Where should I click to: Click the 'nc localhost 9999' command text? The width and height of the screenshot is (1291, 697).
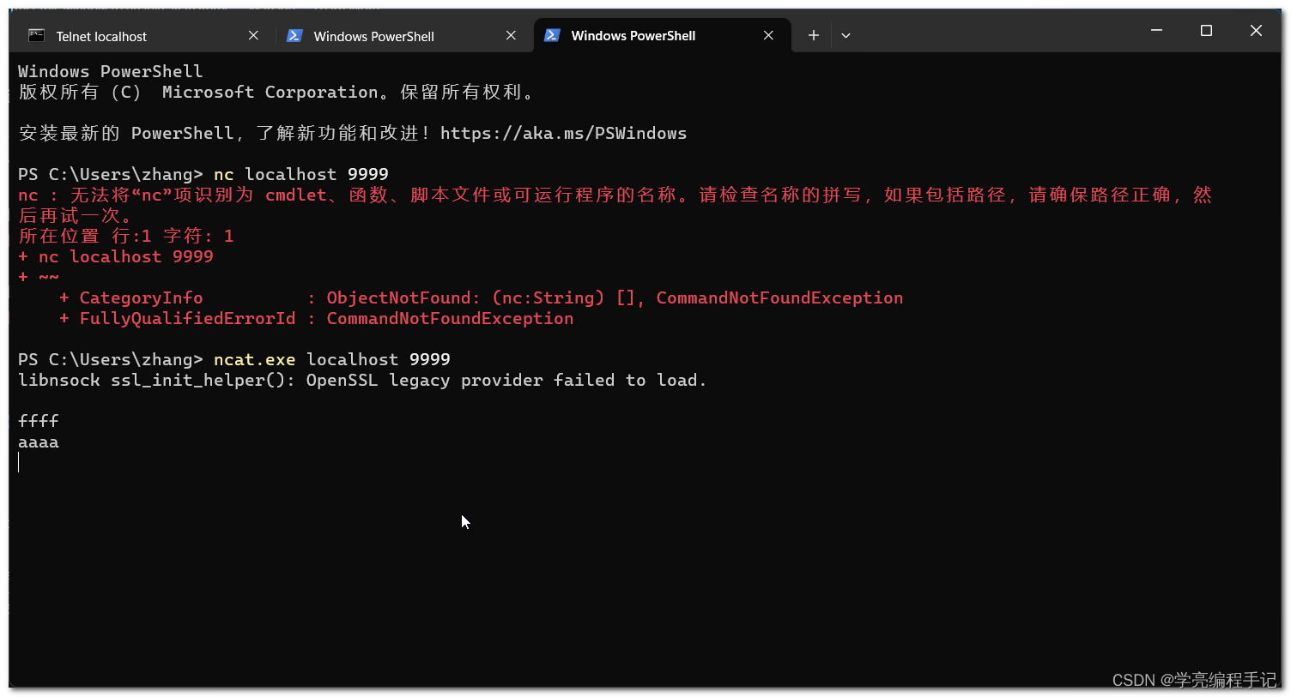click(301, 174)
